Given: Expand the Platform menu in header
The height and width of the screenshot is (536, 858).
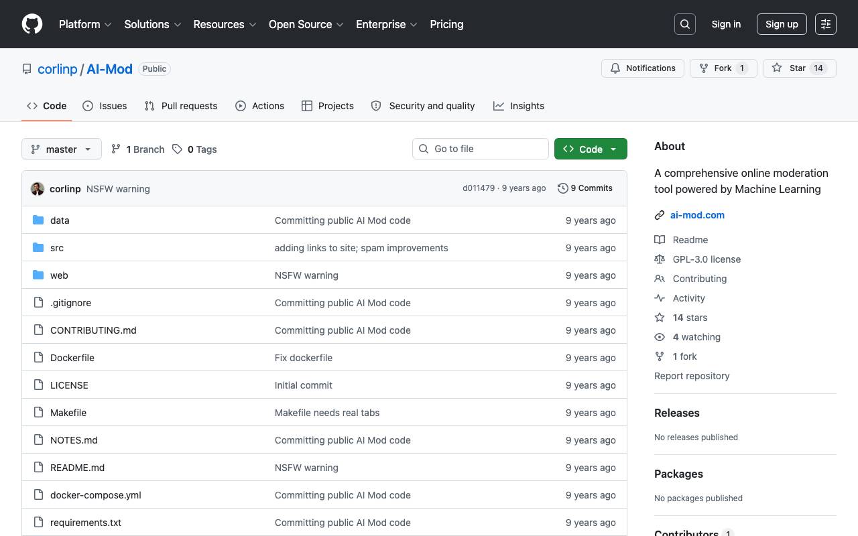Looking at the screenshot, I should [85, 24].
